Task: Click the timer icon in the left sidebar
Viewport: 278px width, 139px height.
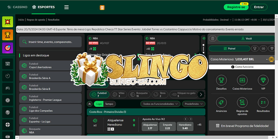Action: click(8, 76)
